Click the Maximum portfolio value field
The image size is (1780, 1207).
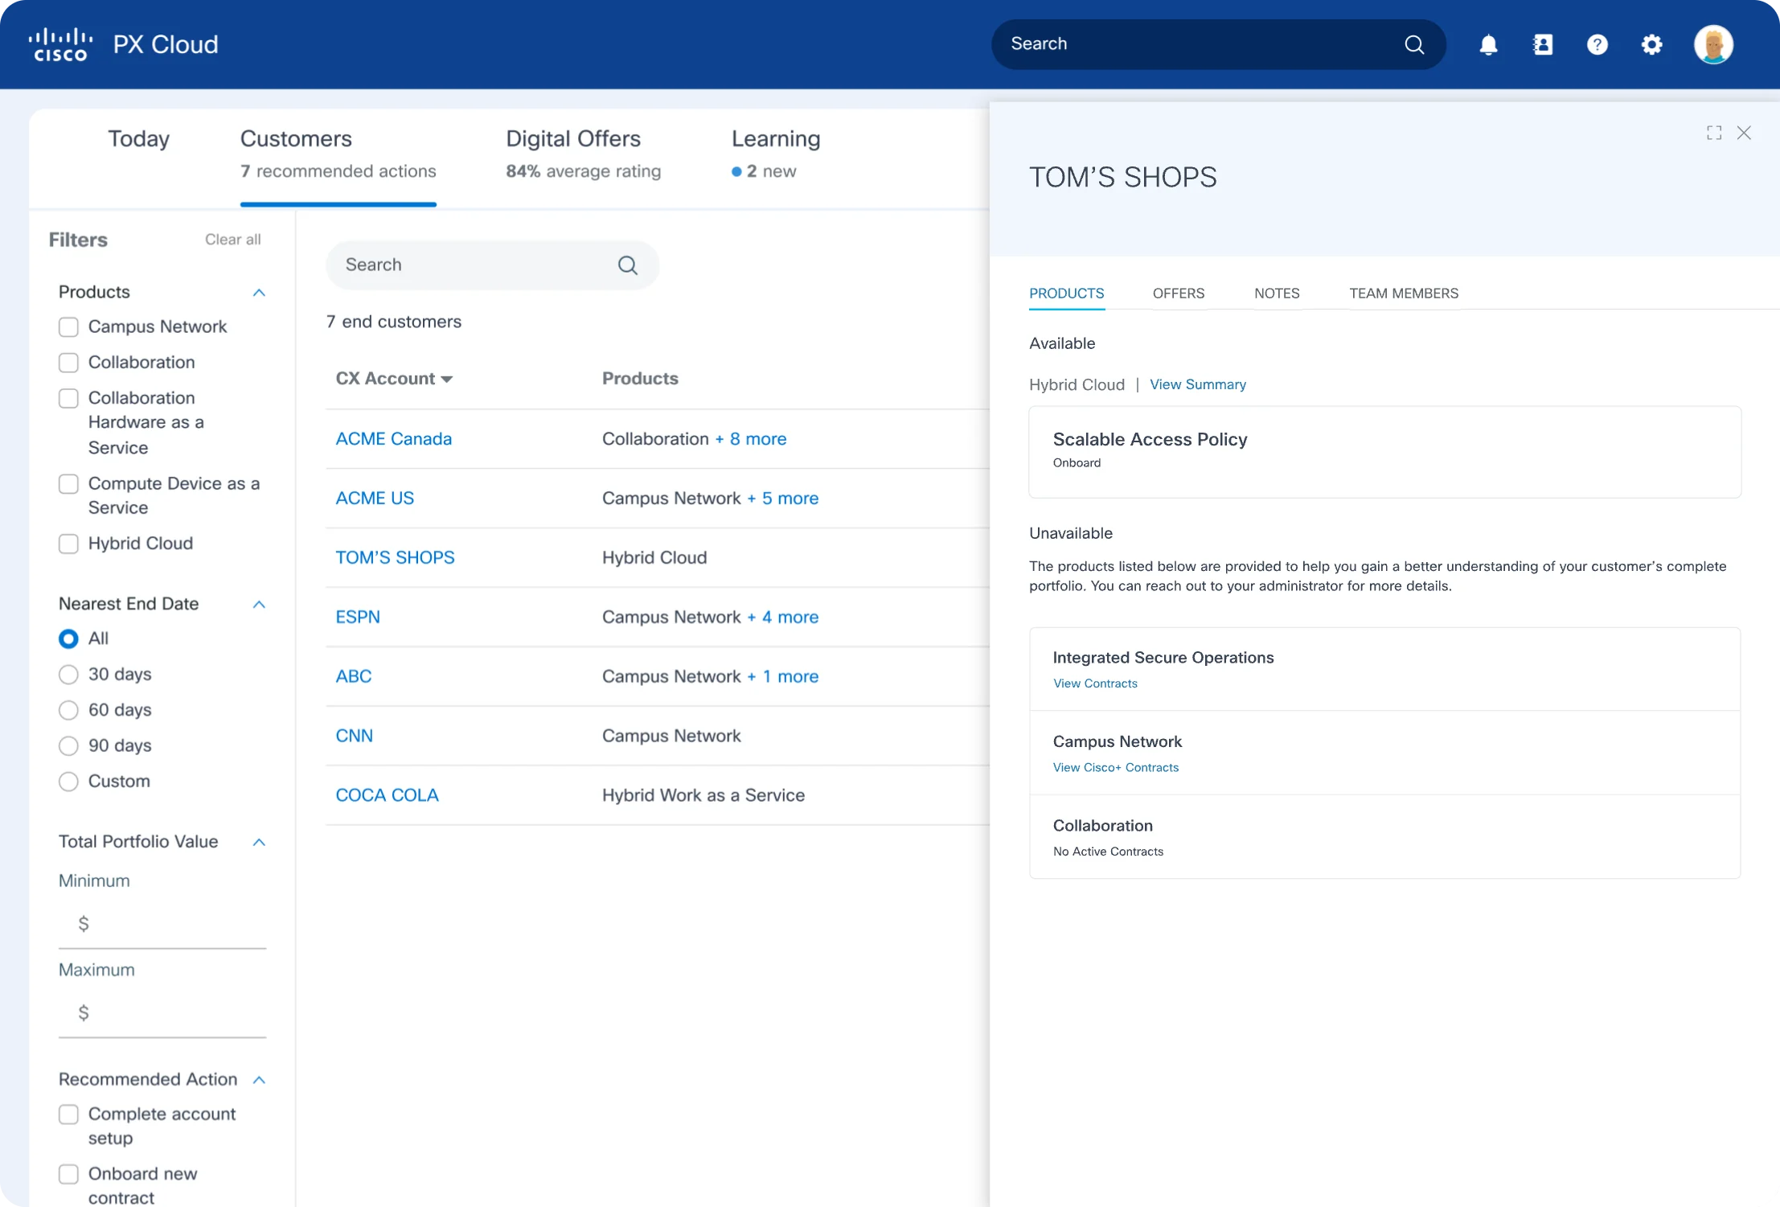pos(162,1013)
